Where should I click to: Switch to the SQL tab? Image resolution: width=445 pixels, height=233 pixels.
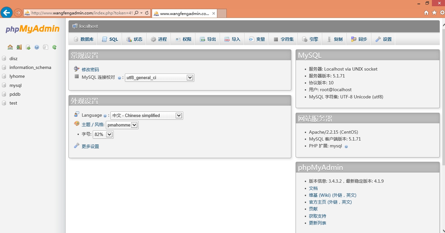(x=110, y=39)
